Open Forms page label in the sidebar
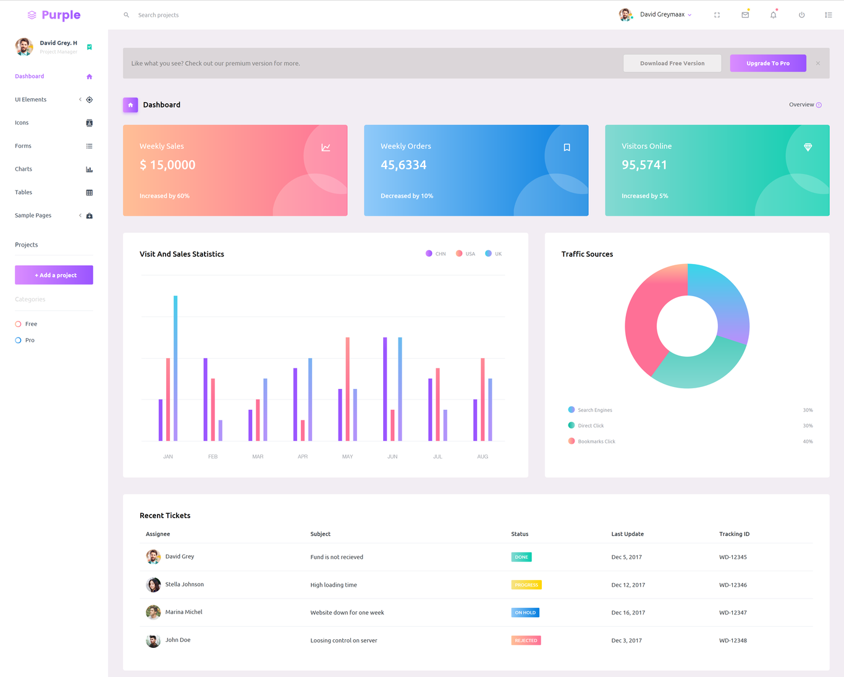The height and width of the screenshot is (677, 844). click(23, 146)
